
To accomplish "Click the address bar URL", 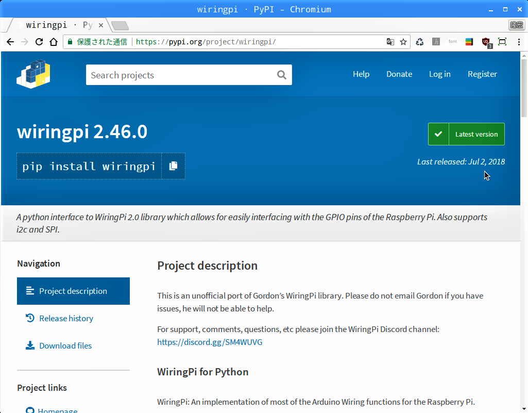I will click(x=206, y=42).
